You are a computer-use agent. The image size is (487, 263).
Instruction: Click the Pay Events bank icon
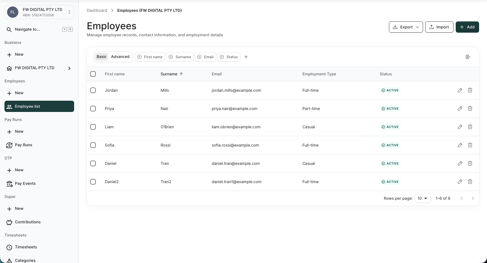(x=9, y=184)
